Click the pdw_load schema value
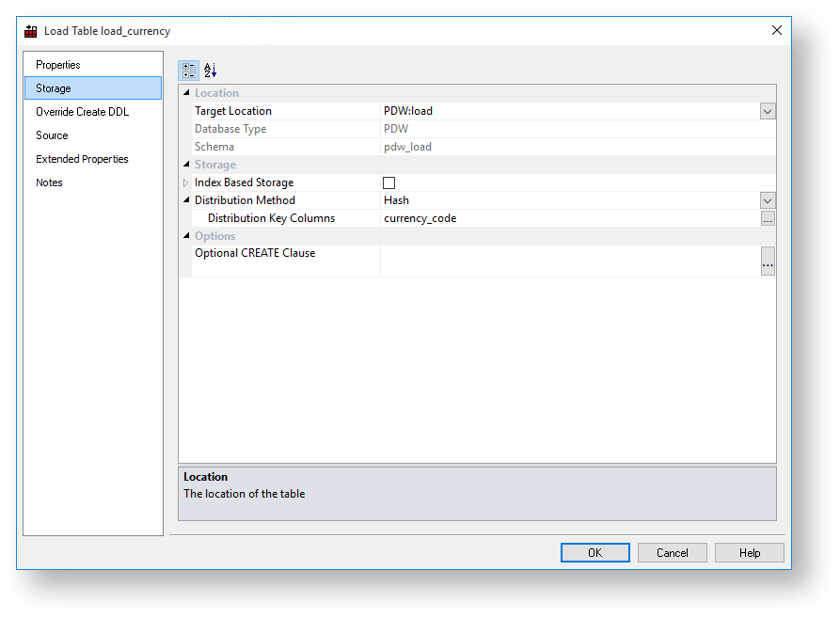This screenshot has height=618, width=840. point(407,147)
